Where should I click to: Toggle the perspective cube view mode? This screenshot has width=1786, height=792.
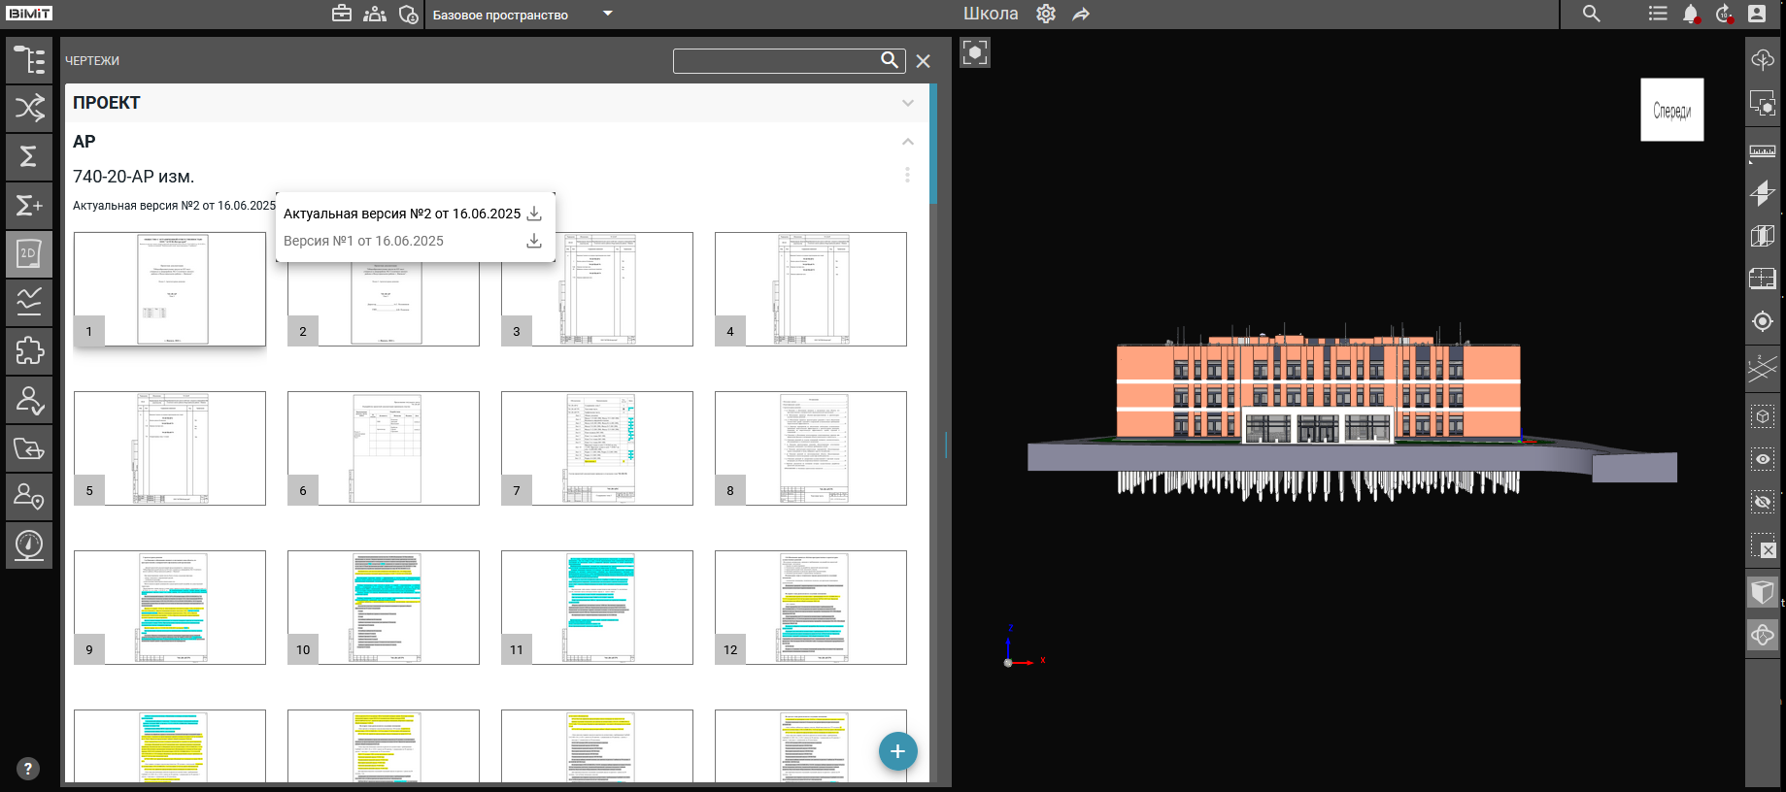[1762, 591]
